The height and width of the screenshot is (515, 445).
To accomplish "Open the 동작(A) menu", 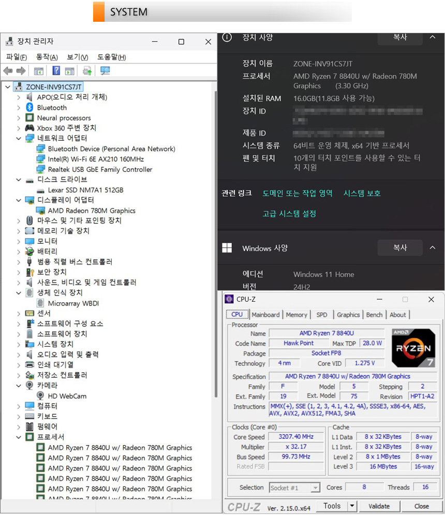I will [47, 57].
